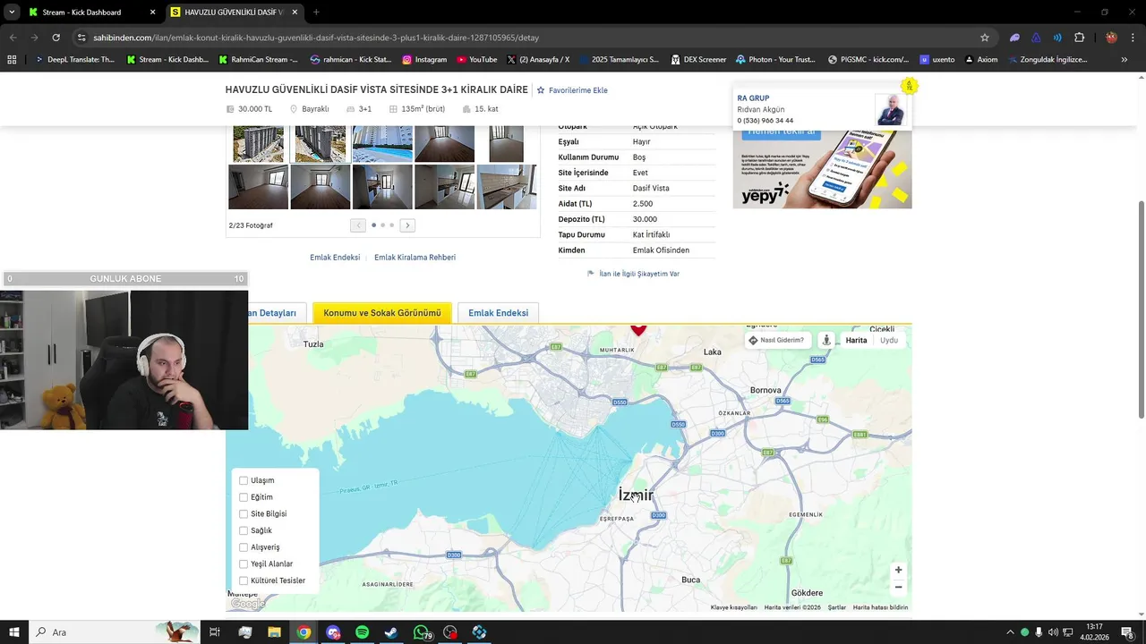Click the RA GRUP agency name
The height and width of the screenshot is (644, 1146).
[753, 98]
